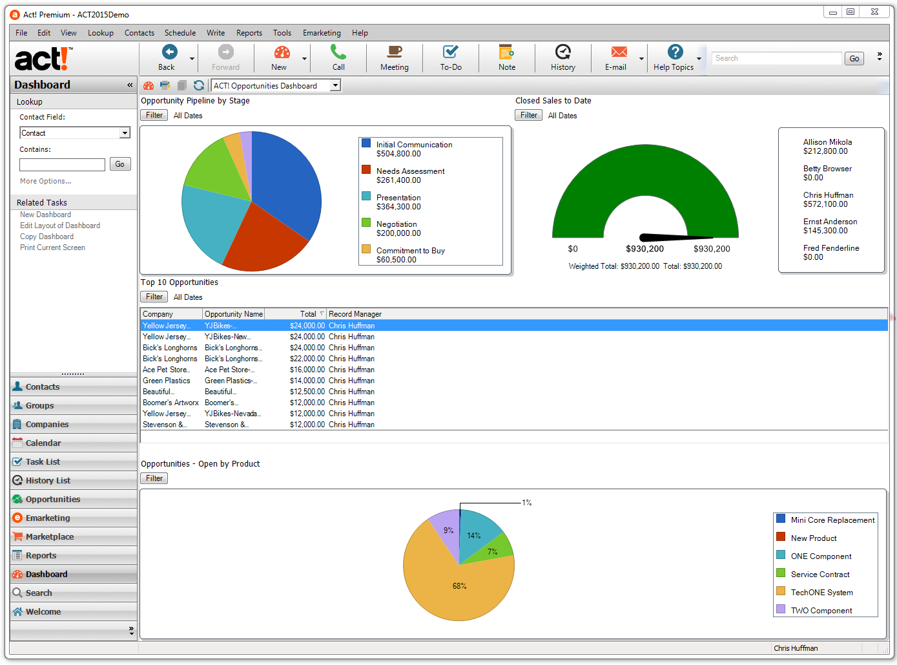Sort by the Total column header
This screenshot has width=897, height=665.
(x=296, y=314)
